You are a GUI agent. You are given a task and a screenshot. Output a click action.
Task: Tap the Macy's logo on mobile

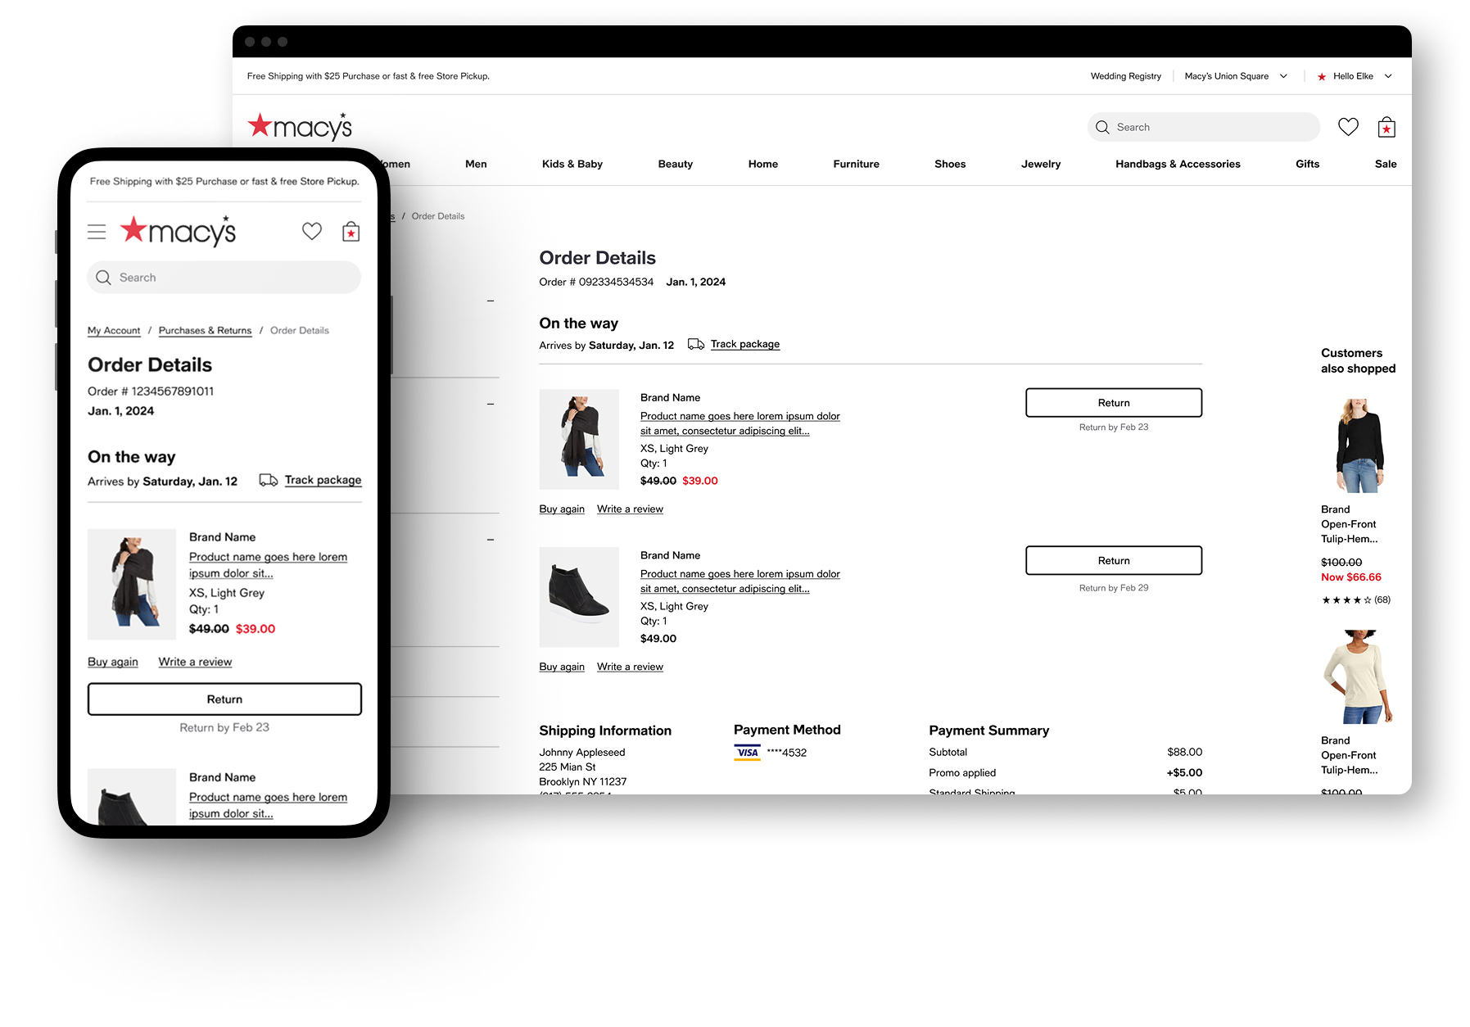(179, 230)
